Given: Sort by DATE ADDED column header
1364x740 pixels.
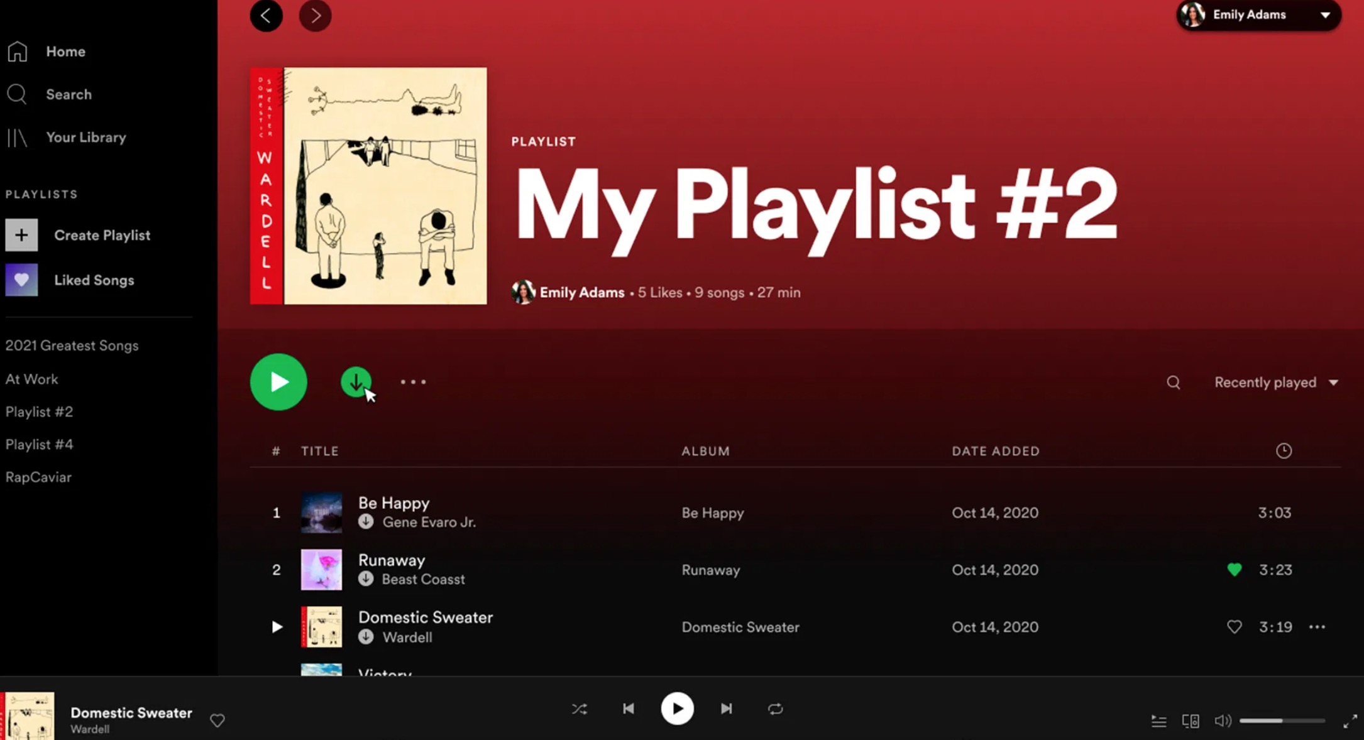Looking at the screenshot, I should click(x=996, y=451).
